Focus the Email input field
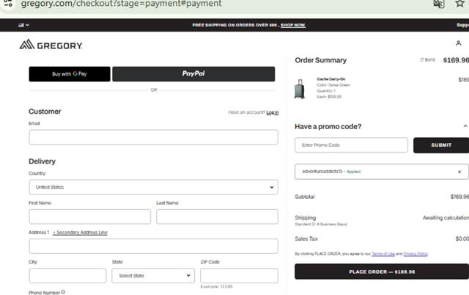 click(x=153, y=137)
